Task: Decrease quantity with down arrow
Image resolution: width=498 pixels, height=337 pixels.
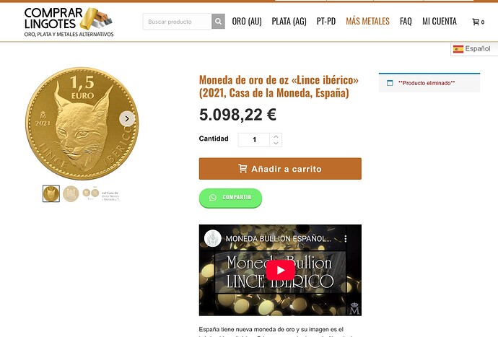Action: click(x=276, y=144)
